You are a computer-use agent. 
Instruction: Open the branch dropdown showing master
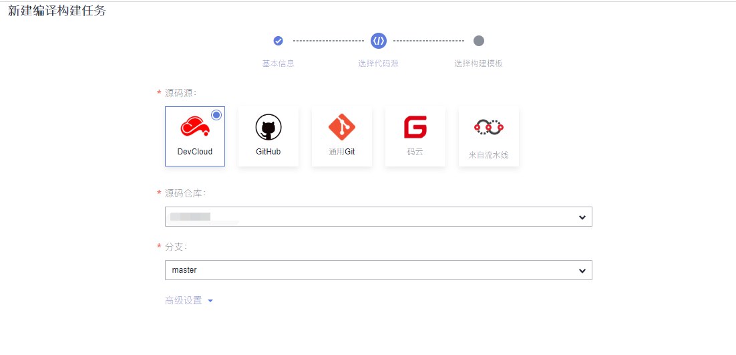pyautogui.click(x=378, y=270)
